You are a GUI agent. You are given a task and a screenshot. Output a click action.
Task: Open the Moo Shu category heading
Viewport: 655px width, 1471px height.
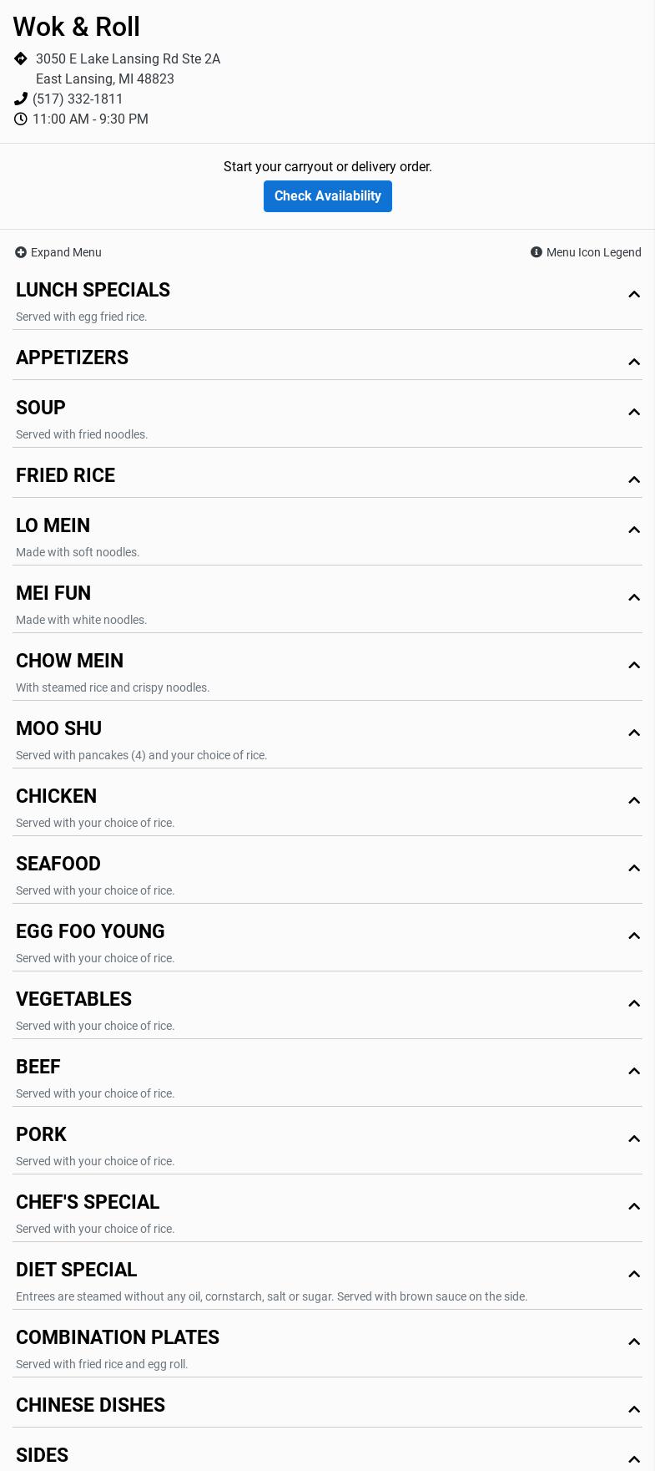(58, 728)
